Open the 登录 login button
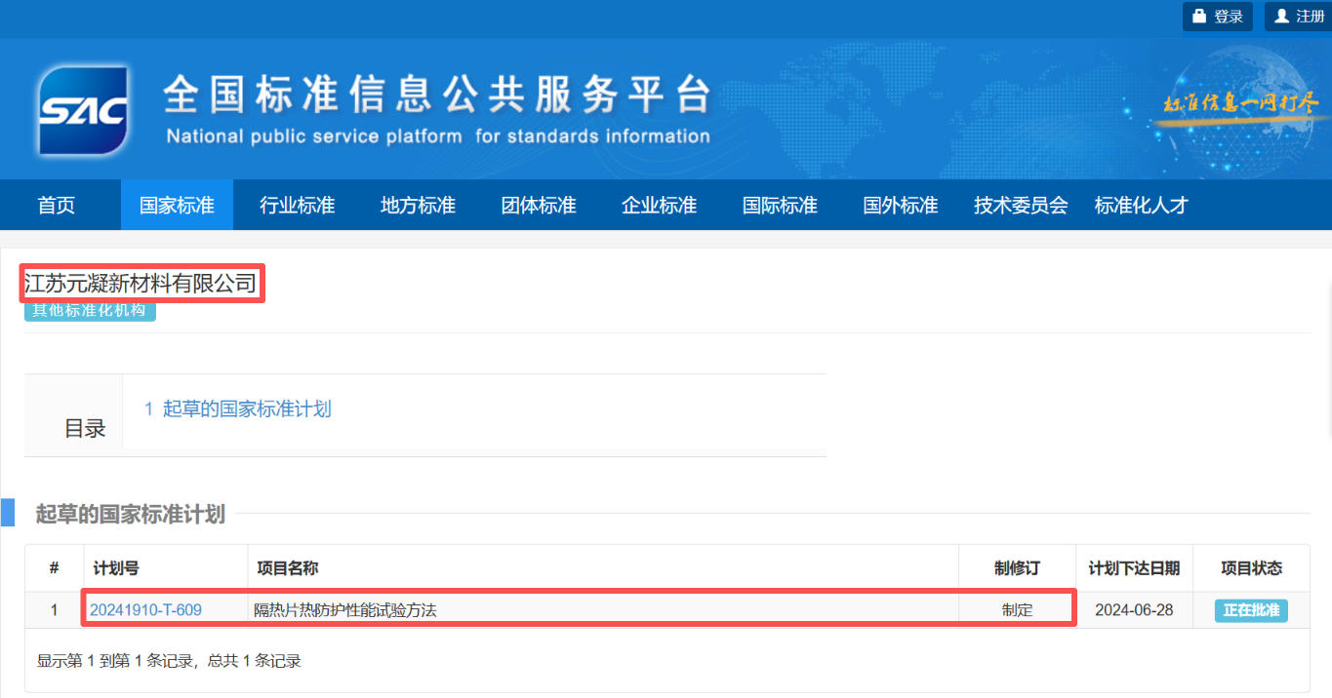Image resolution: width=1332 pixels, height=698 pixels. [1218, 17]
